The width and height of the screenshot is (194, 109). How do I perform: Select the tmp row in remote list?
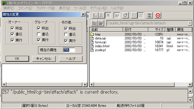pyautogui.click(x=141, y=34)
